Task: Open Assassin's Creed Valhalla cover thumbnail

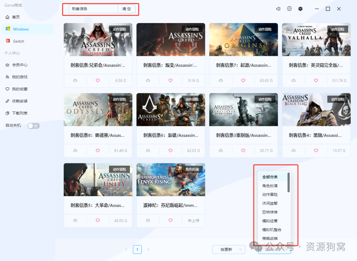Action: [x=316, y=40]
